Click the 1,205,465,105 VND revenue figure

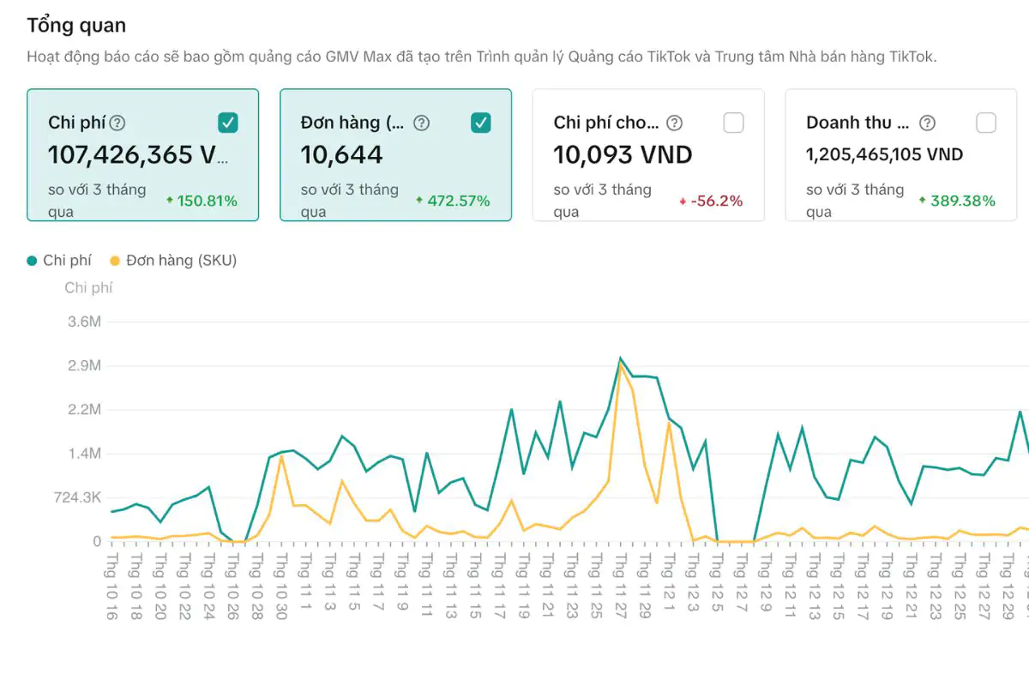(x=884, y=155)
